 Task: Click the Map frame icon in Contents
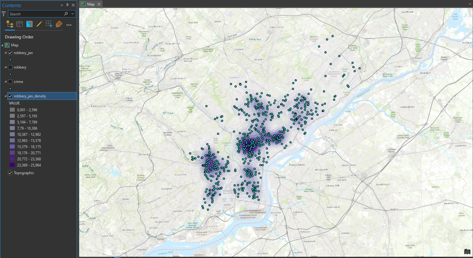pyautogui.click(x=7, y=45)
